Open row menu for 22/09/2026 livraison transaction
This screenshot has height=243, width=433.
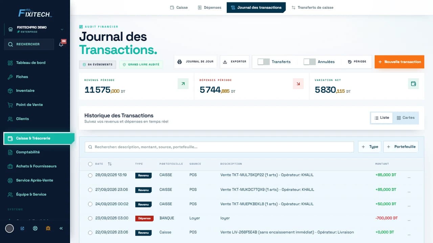pos(409,234)
